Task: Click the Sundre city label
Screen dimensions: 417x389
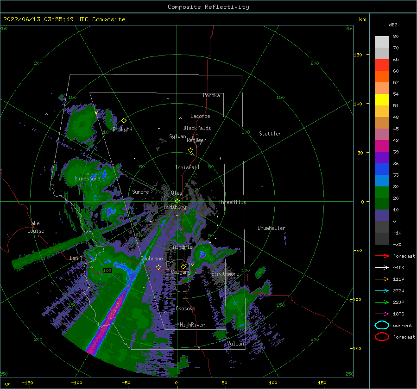Action: (140, 191)
